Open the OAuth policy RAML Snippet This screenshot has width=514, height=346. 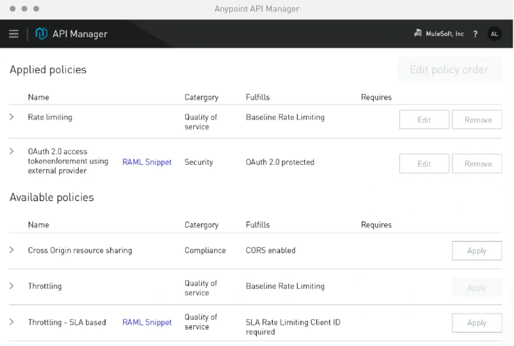147,162
